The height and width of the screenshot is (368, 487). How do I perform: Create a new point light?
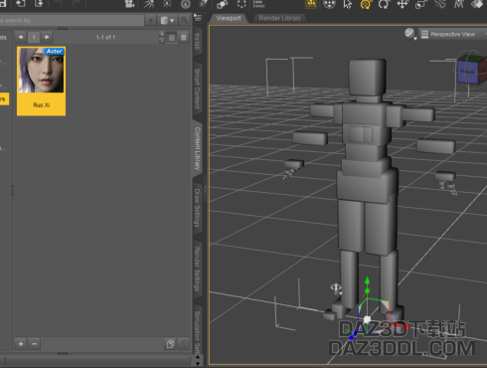[167, 4]
